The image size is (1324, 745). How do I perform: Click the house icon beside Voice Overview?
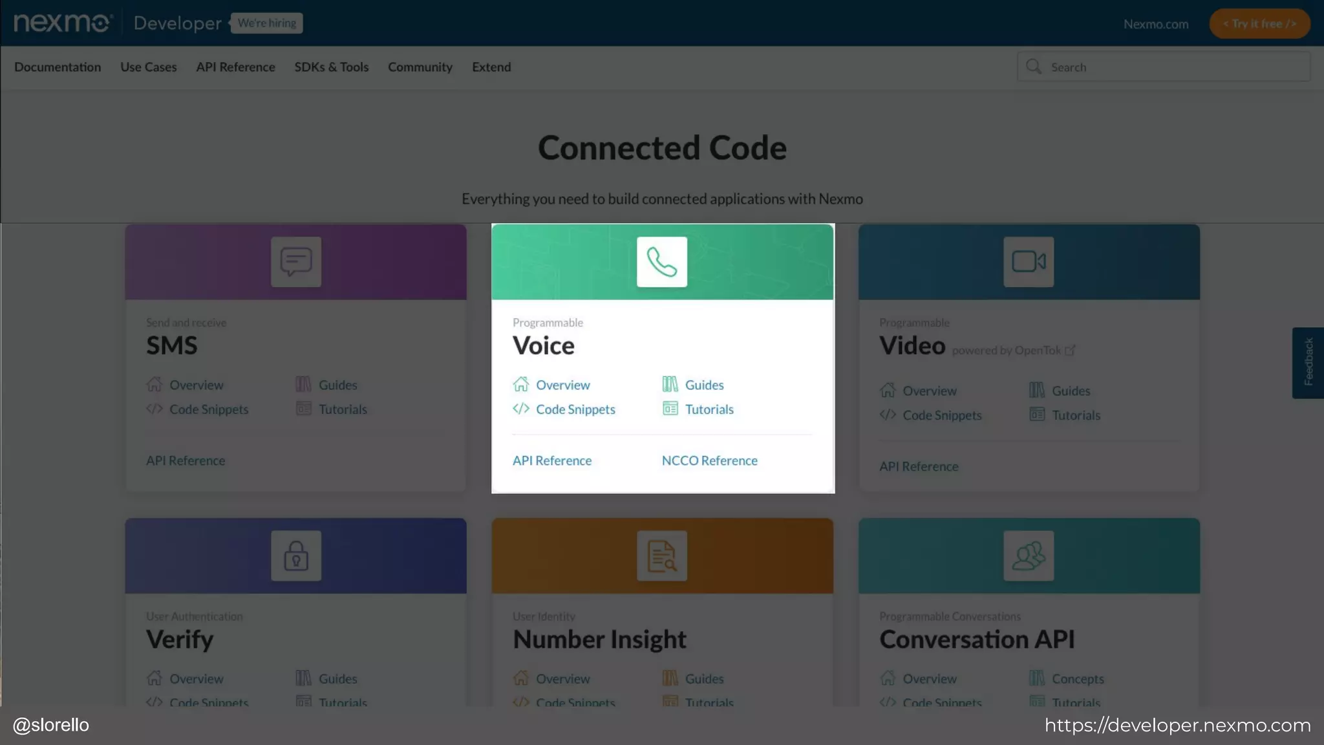(x=520, y=384)
